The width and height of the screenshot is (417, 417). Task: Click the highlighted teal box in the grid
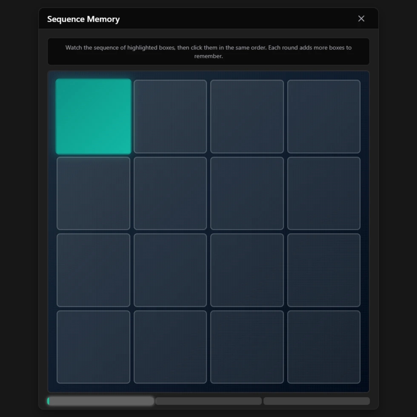[93, 117]
